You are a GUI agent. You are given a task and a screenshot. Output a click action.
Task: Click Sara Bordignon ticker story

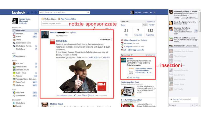(x=183, y=23)
